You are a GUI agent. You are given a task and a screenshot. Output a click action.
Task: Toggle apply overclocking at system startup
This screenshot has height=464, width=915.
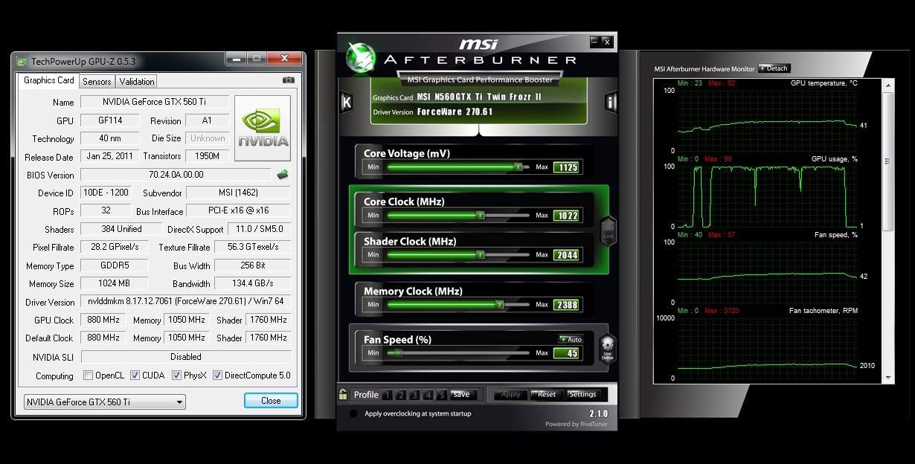pos(352,413)
